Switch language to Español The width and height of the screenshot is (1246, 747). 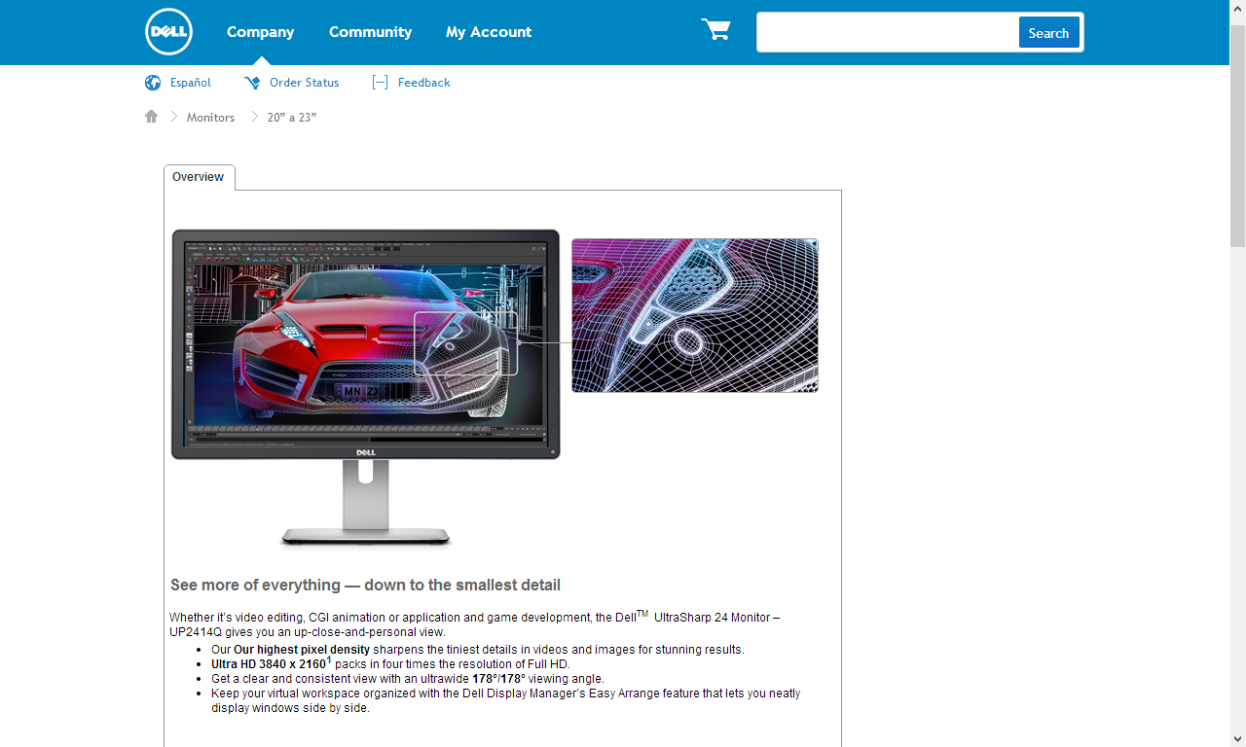[x=191, y=83]
